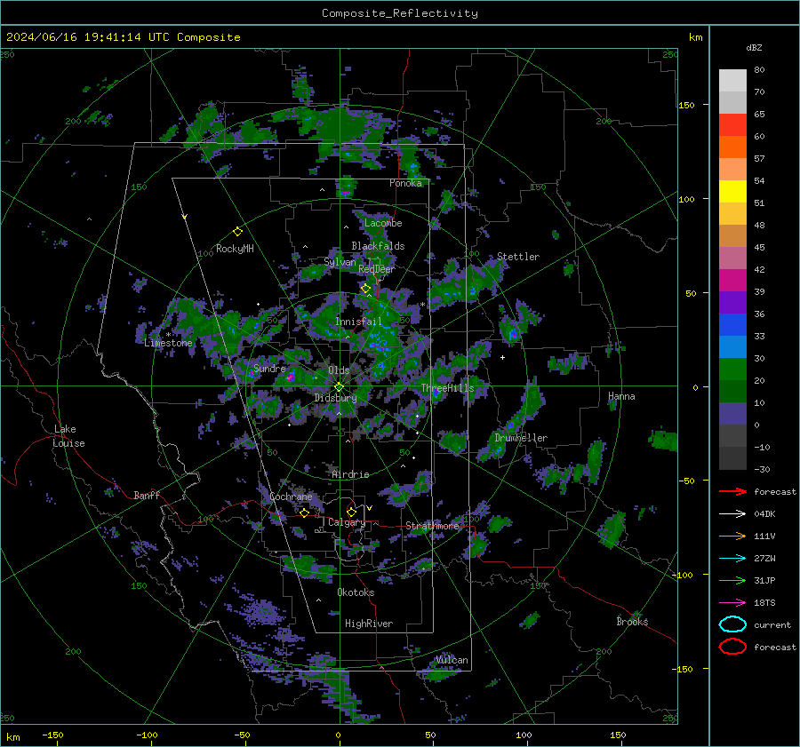Click the Vulcan city label

click(452, 660)
